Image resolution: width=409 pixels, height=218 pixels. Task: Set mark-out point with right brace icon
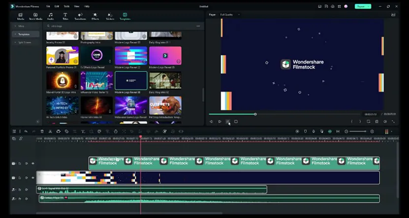click(360, 122)
